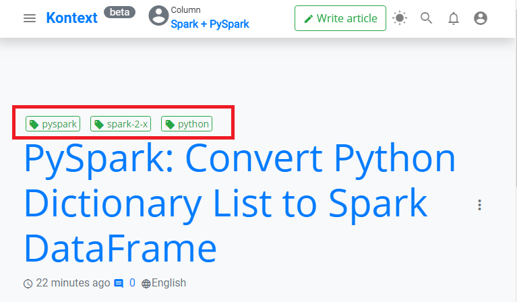
Task: Click the beta badge label
Action: click(x=120, y=12)
